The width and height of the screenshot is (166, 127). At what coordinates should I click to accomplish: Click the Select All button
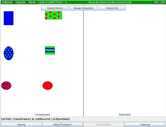[112, 8]
